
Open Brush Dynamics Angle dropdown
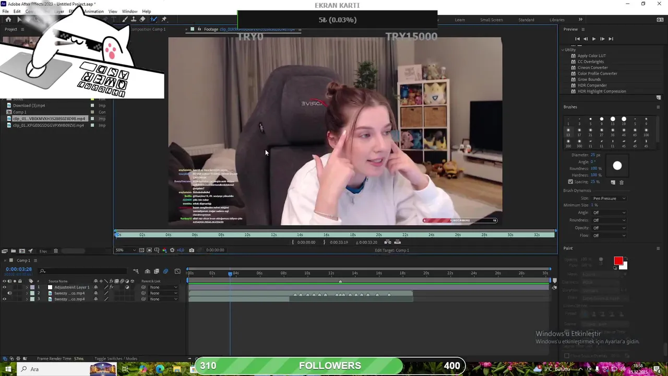click(609, 213)
